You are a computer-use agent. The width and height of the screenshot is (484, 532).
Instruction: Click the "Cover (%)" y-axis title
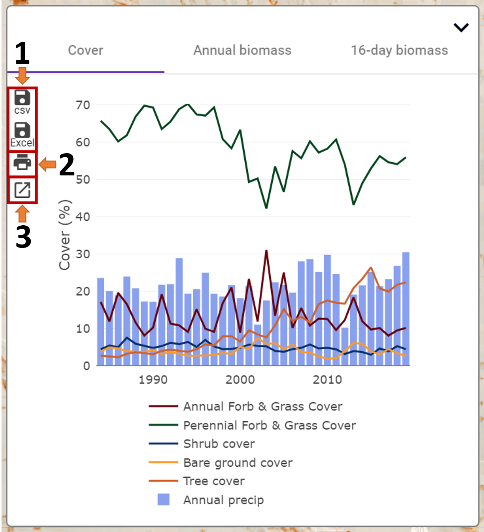point(64,235)
